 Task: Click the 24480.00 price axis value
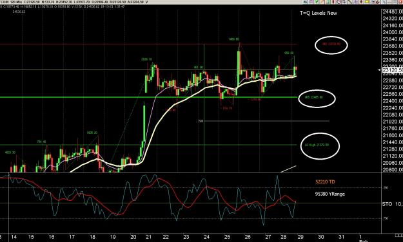click(393, 12)
